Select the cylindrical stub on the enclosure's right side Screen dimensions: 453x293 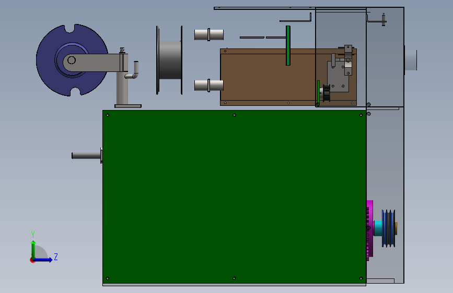[411, 60]
